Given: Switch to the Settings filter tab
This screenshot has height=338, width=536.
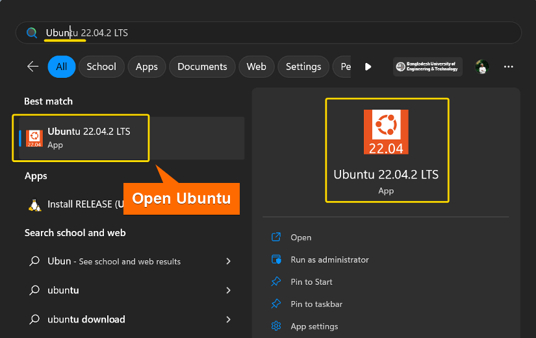Looking at the screenshot, I should click(303, 67).
